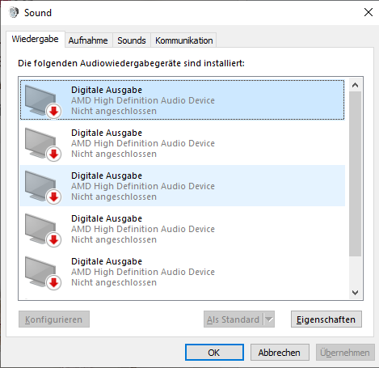Viewport: 379px width, 368px height.
Task: Switch to the Kommunikation tab
Action: tap(183, 40)
